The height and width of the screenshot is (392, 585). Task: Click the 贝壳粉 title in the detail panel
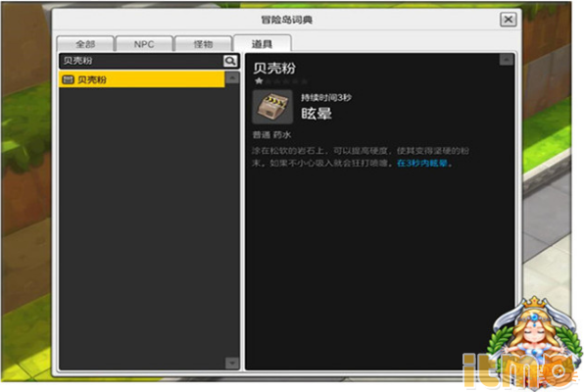pyautogui.click(x=274, y=68)
